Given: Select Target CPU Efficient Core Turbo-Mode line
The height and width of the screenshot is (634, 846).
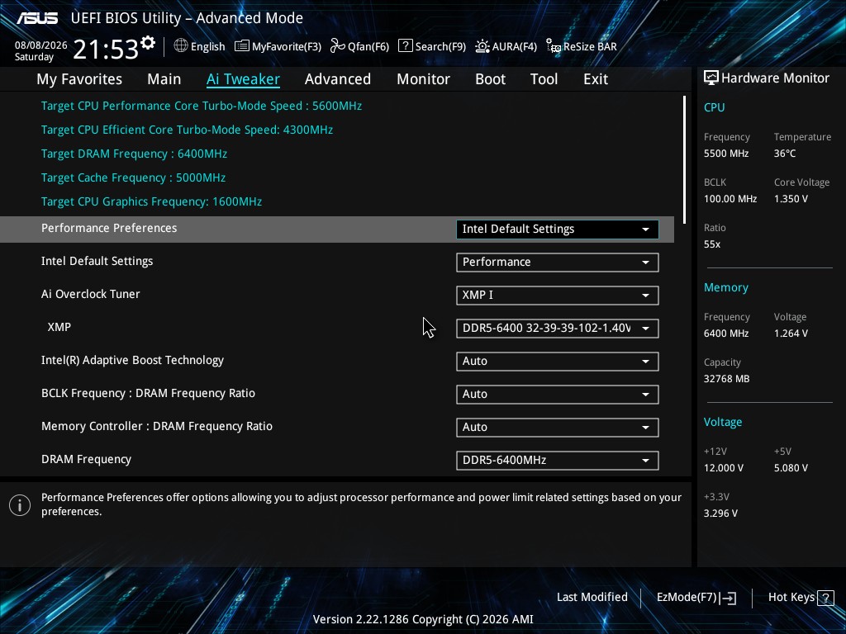Looking at the screenshot, I should point(187,130).
